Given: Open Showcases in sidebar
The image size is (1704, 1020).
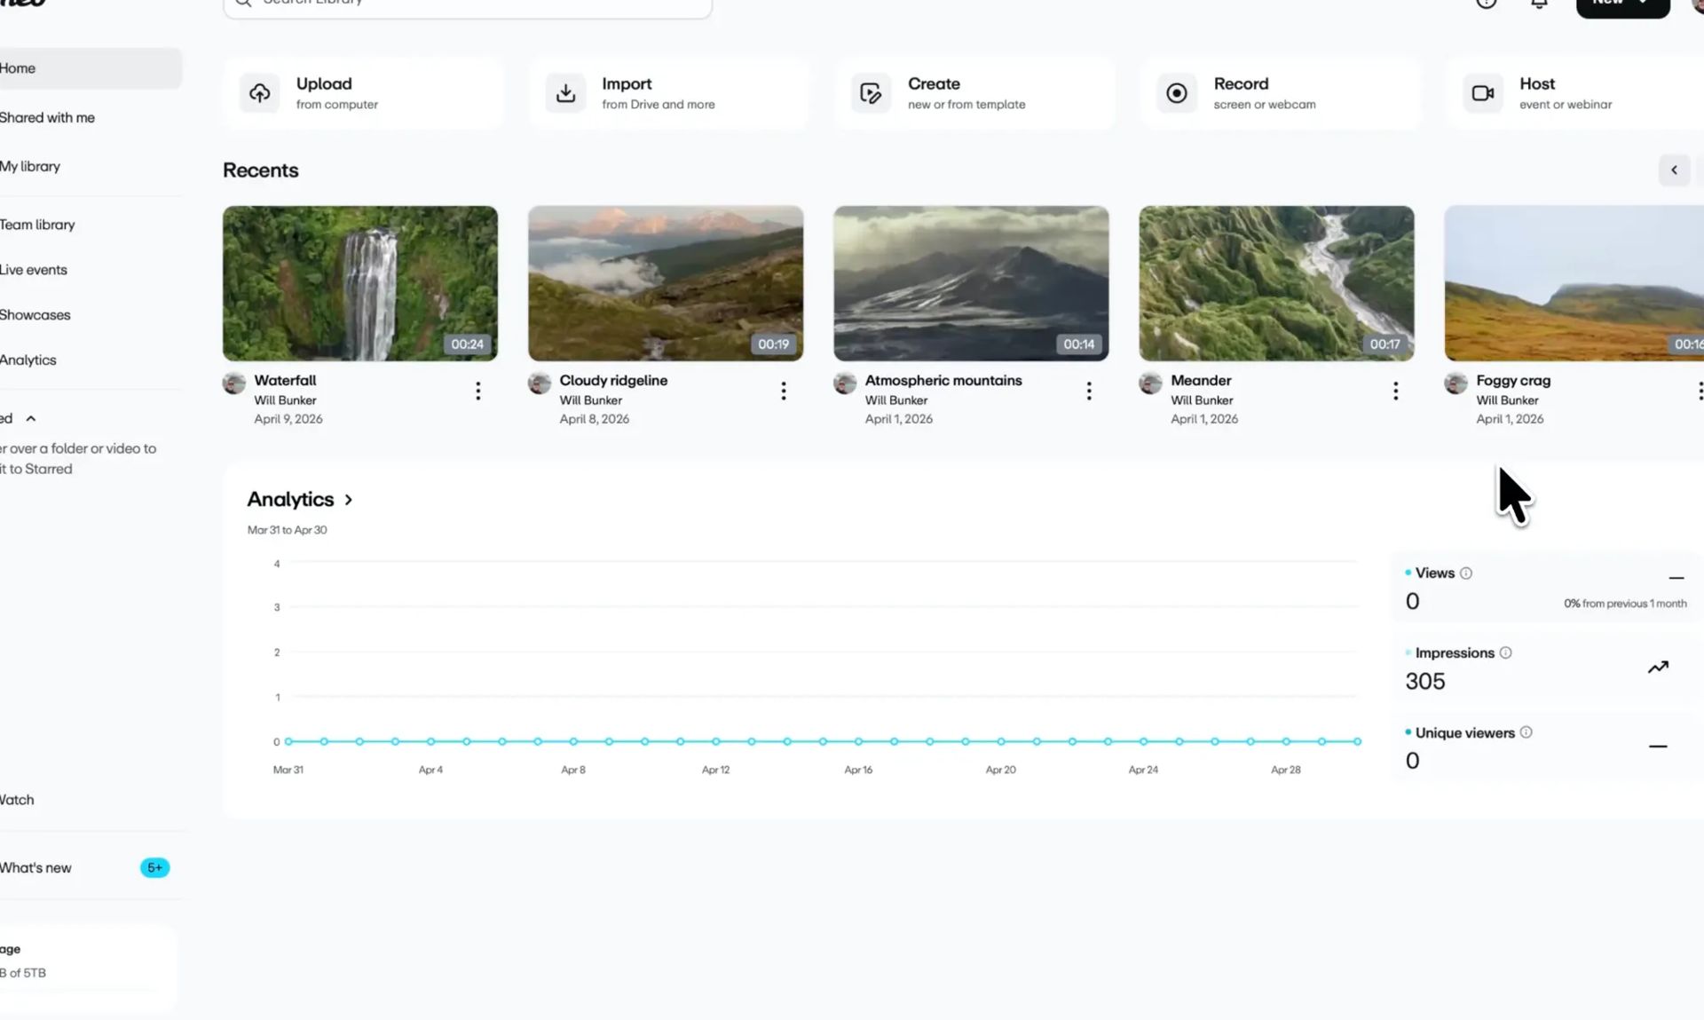Looking at the screenshot, I should (x=35, y=315).
